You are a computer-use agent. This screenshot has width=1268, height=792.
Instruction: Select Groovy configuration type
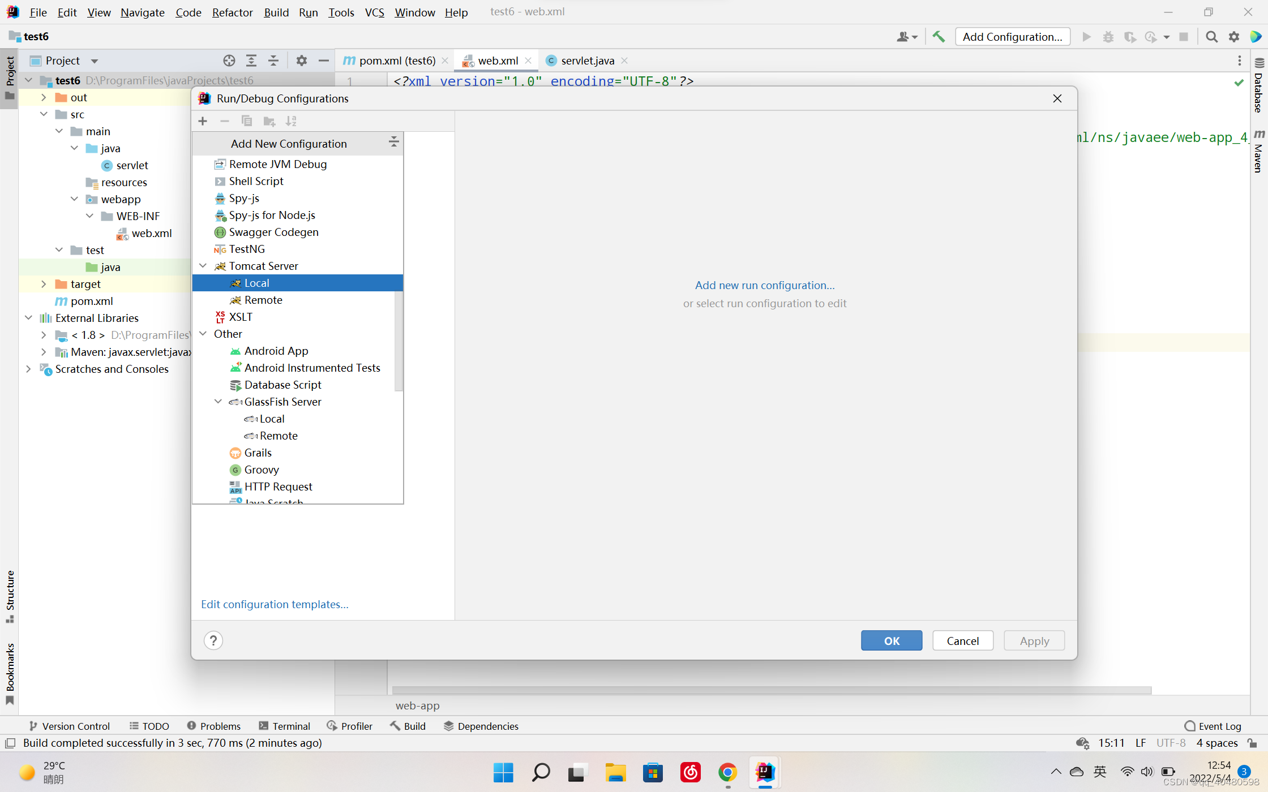pos(298,470)
